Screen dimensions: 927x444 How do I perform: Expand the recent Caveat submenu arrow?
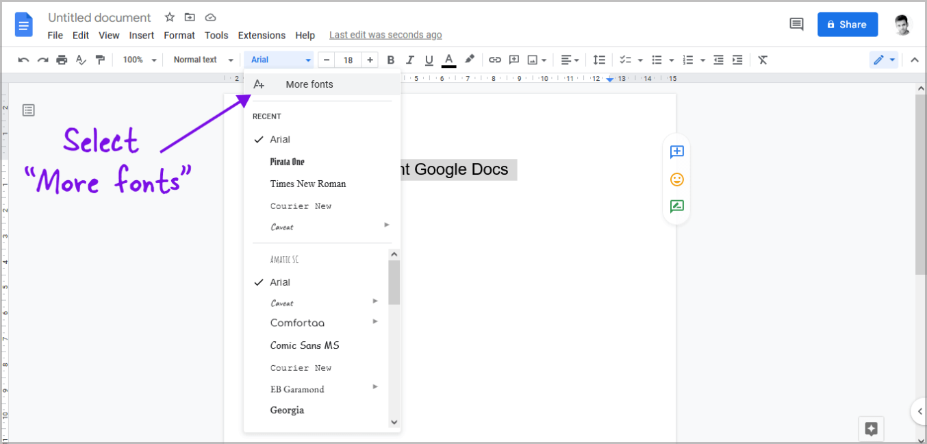(x=387, y=225)
